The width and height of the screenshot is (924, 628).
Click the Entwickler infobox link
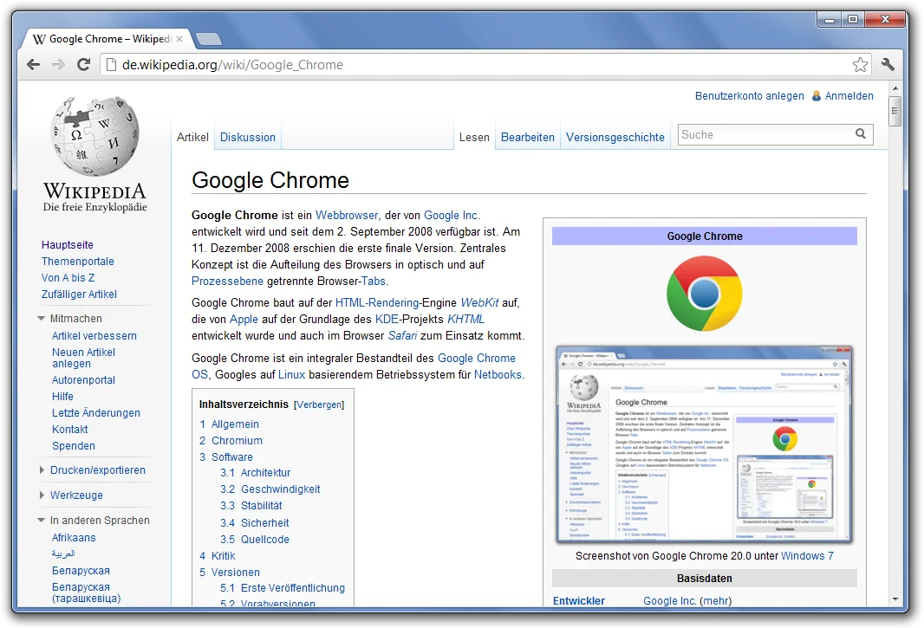pos(579,600)
